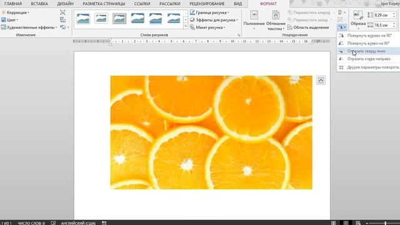
Task: Select the ФОРМАТ picture tools tab
Action: (x=268, y=4)
